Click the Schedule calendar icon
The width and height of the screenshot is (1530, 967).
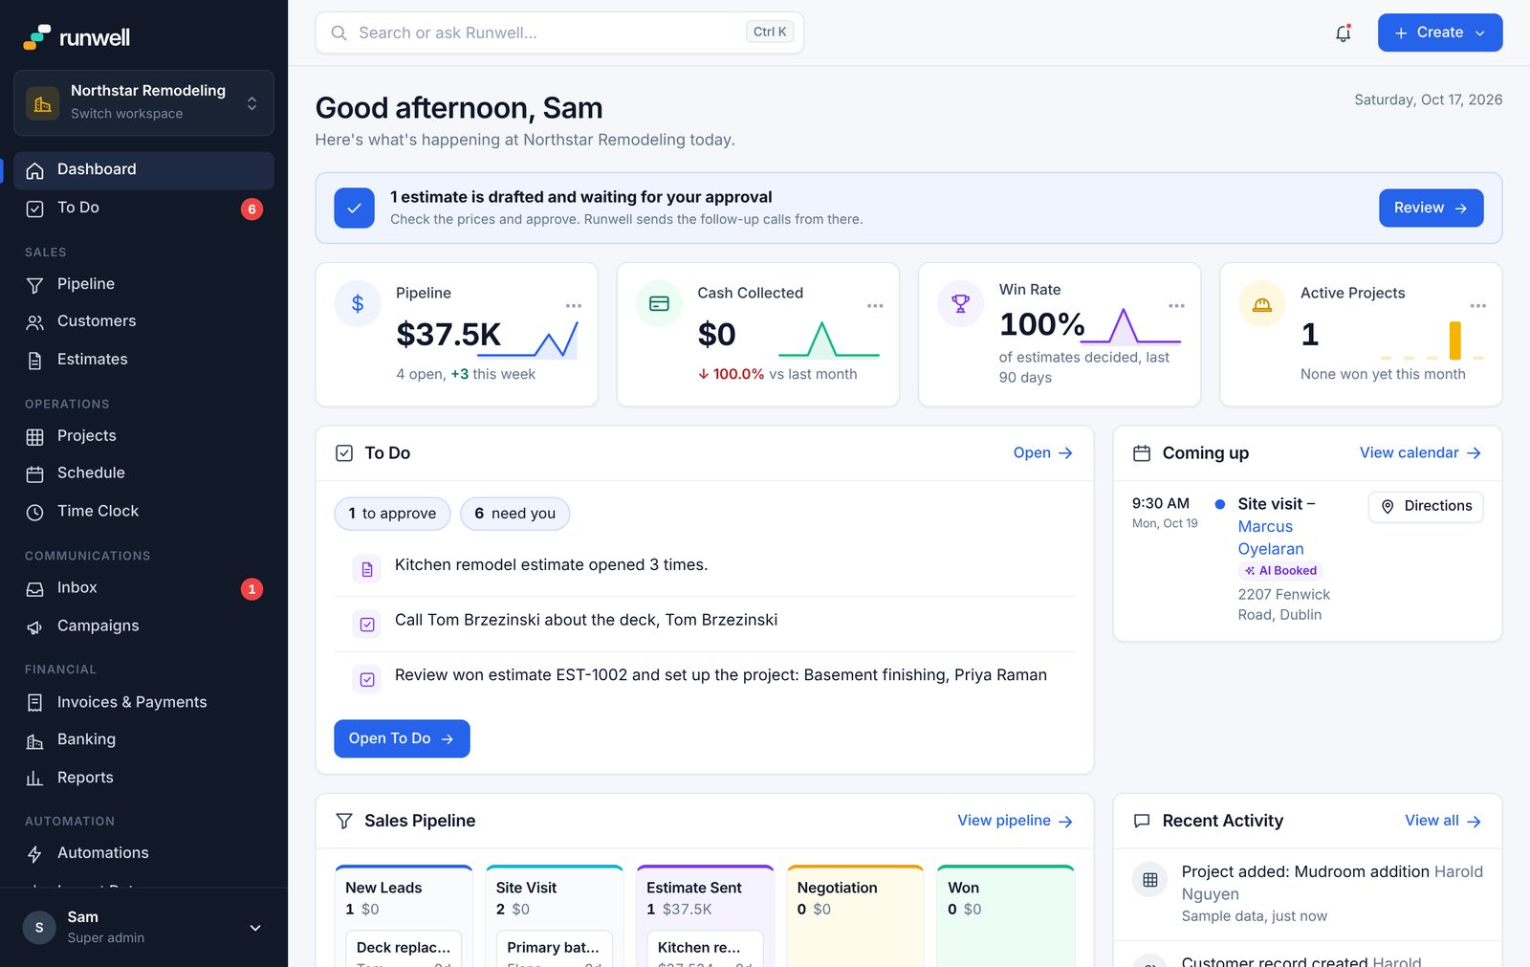pos(34,474)
